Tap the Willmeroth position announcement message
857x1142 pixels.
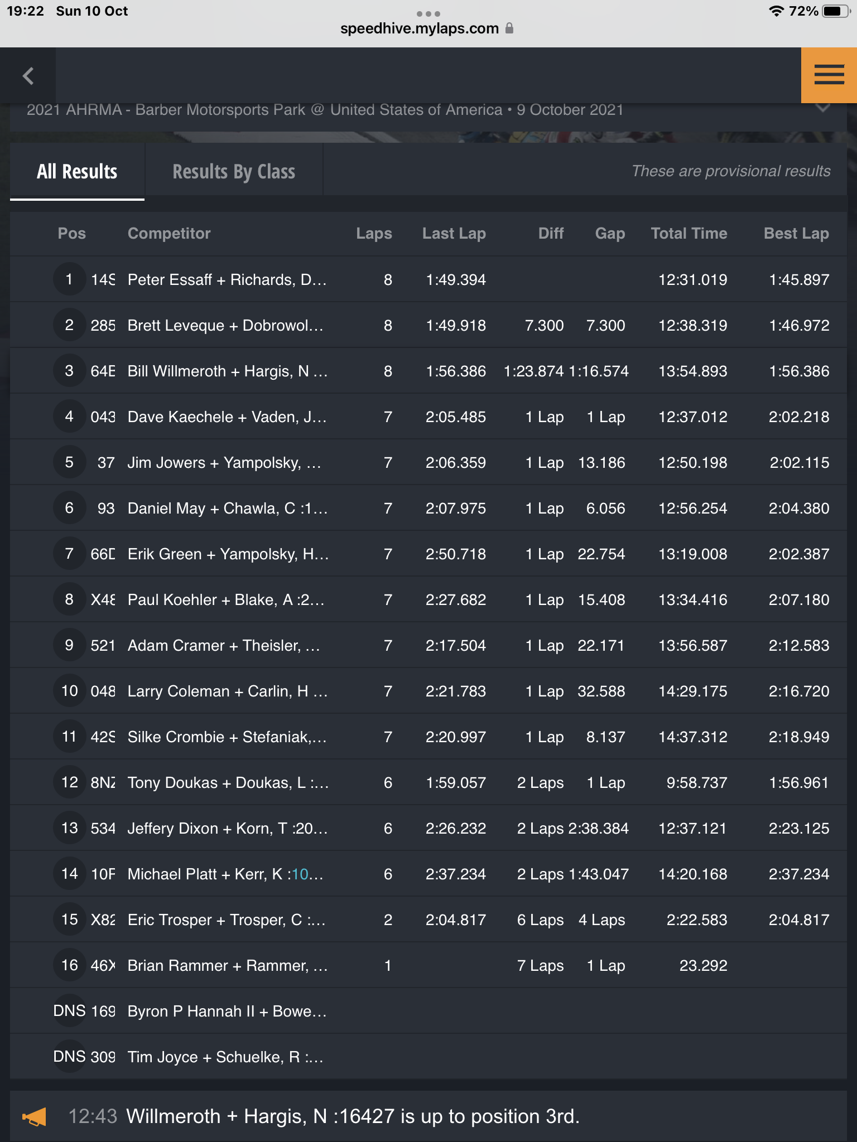coord(353,1116)
